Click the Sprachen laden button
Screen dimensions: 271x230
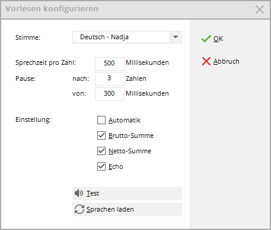coord(127,209)
